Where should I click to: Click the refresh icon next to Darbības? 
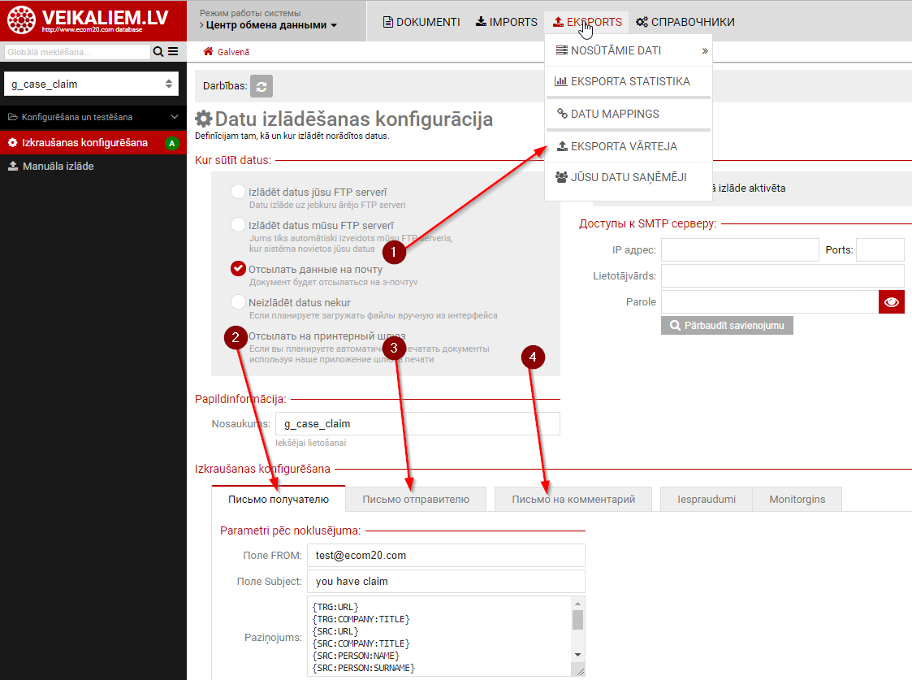(261, 85)
